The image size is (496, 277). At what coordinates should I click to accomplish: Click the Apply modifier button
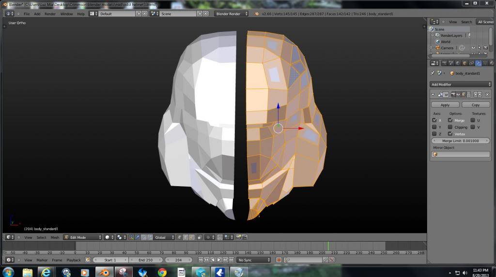pyautogui.click(x=445, y=105)
